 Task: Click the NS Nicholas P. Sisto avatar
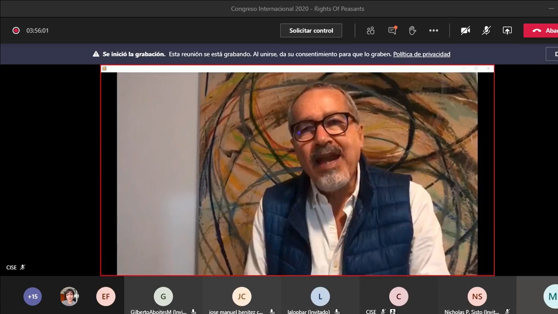click(477, 297)
